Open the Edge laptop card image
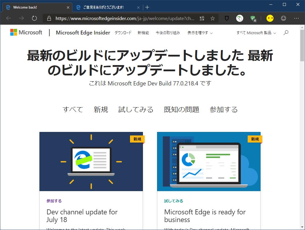Viewport: 305px width, 230px height. tap(91, 161)
